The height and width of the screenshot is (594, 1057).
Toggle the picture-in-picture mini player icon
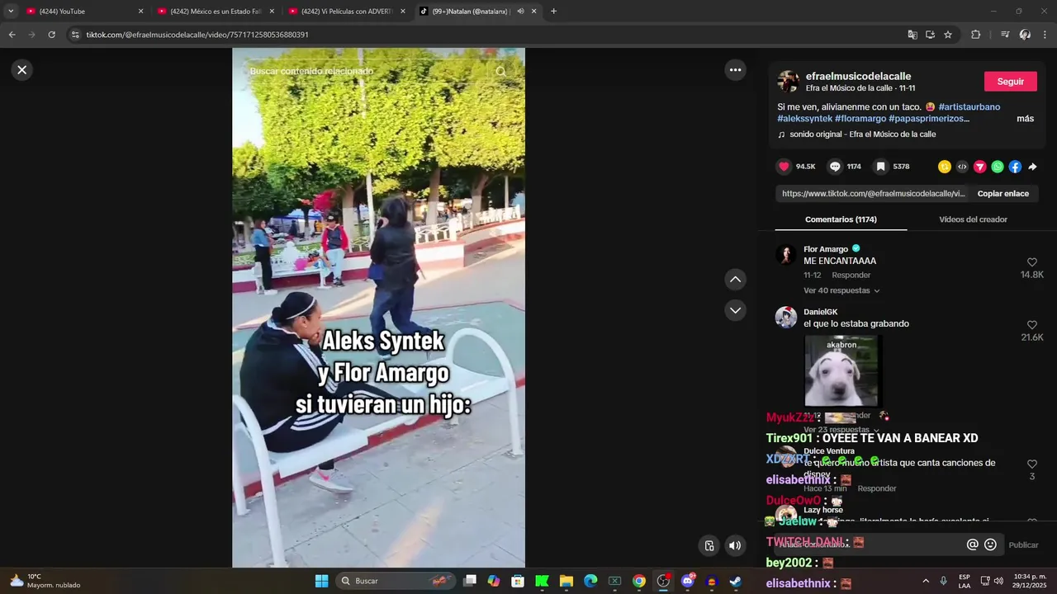point(709,545)
